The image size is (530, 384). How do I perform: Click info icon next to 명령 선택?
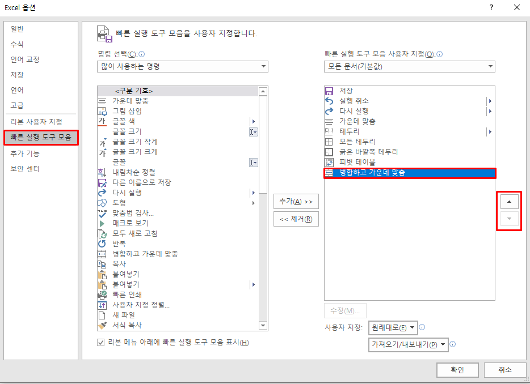(142, 54)
